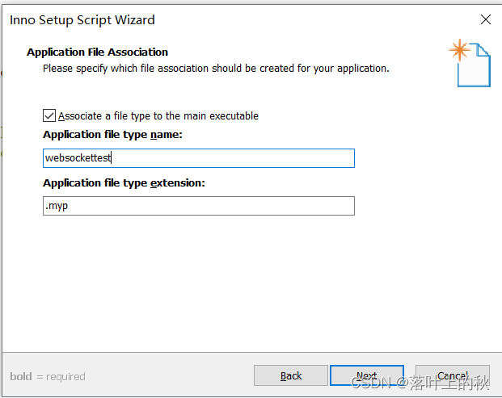Cancel the script wizard
Viewport: 502px width, 398px height.
click(453, 375)
